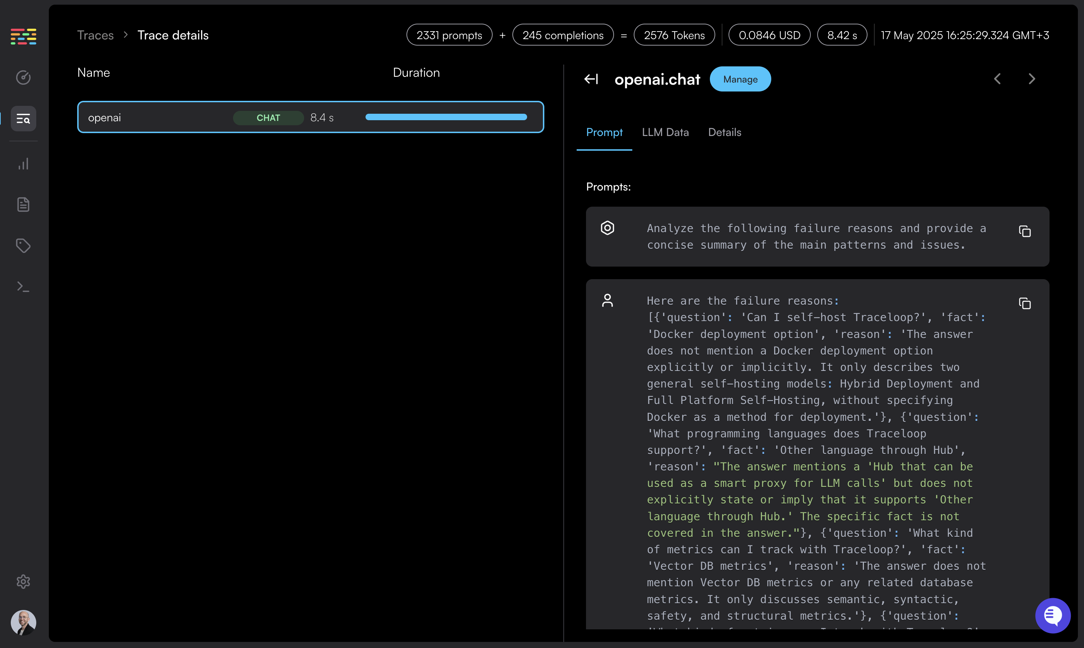1084x648 pixels.
Task: Open the dashboard gauge icon in sidebar
Action: click(x=23, y=78)
